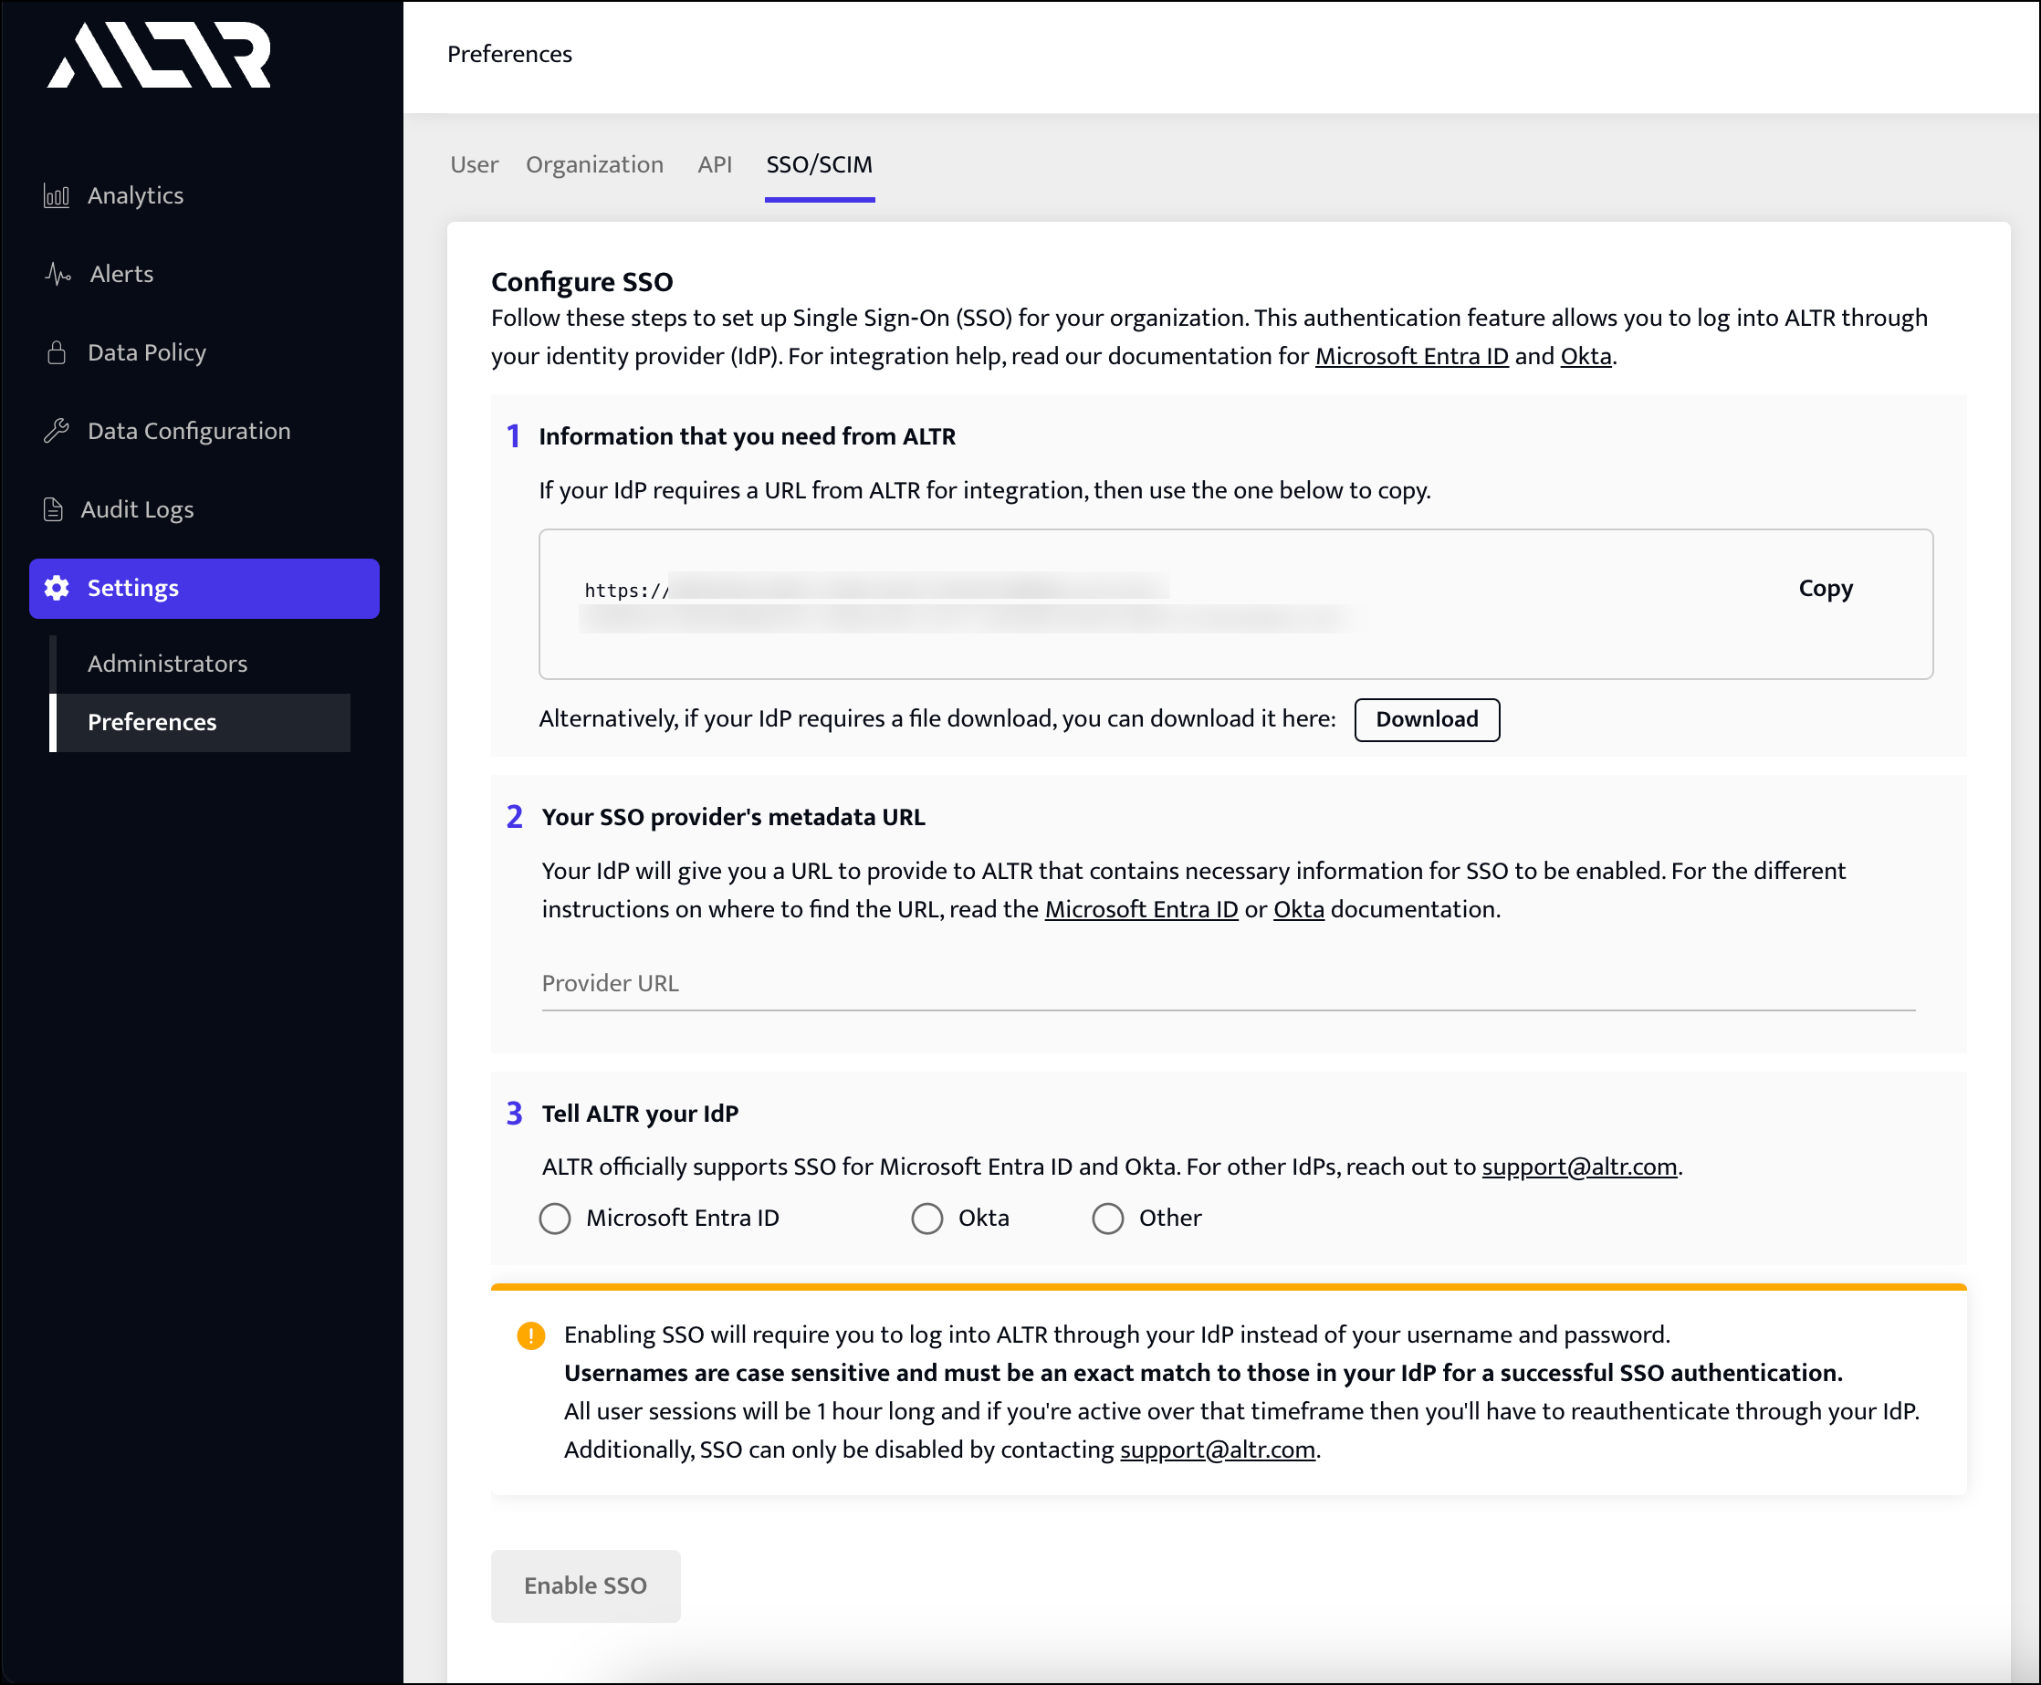This screenshot has height=1685, width=2041.
Task: Click the Enable SSO button
Action: point(585,1585)
